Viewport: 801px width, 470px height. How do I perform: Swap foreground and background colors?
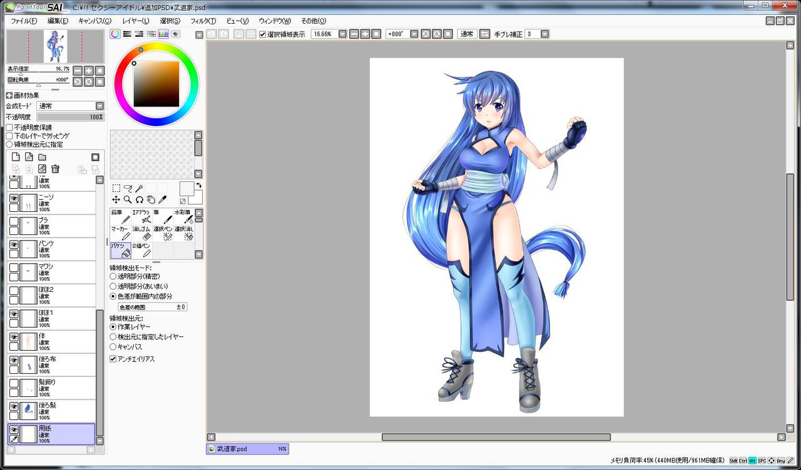tap(198, 185)
